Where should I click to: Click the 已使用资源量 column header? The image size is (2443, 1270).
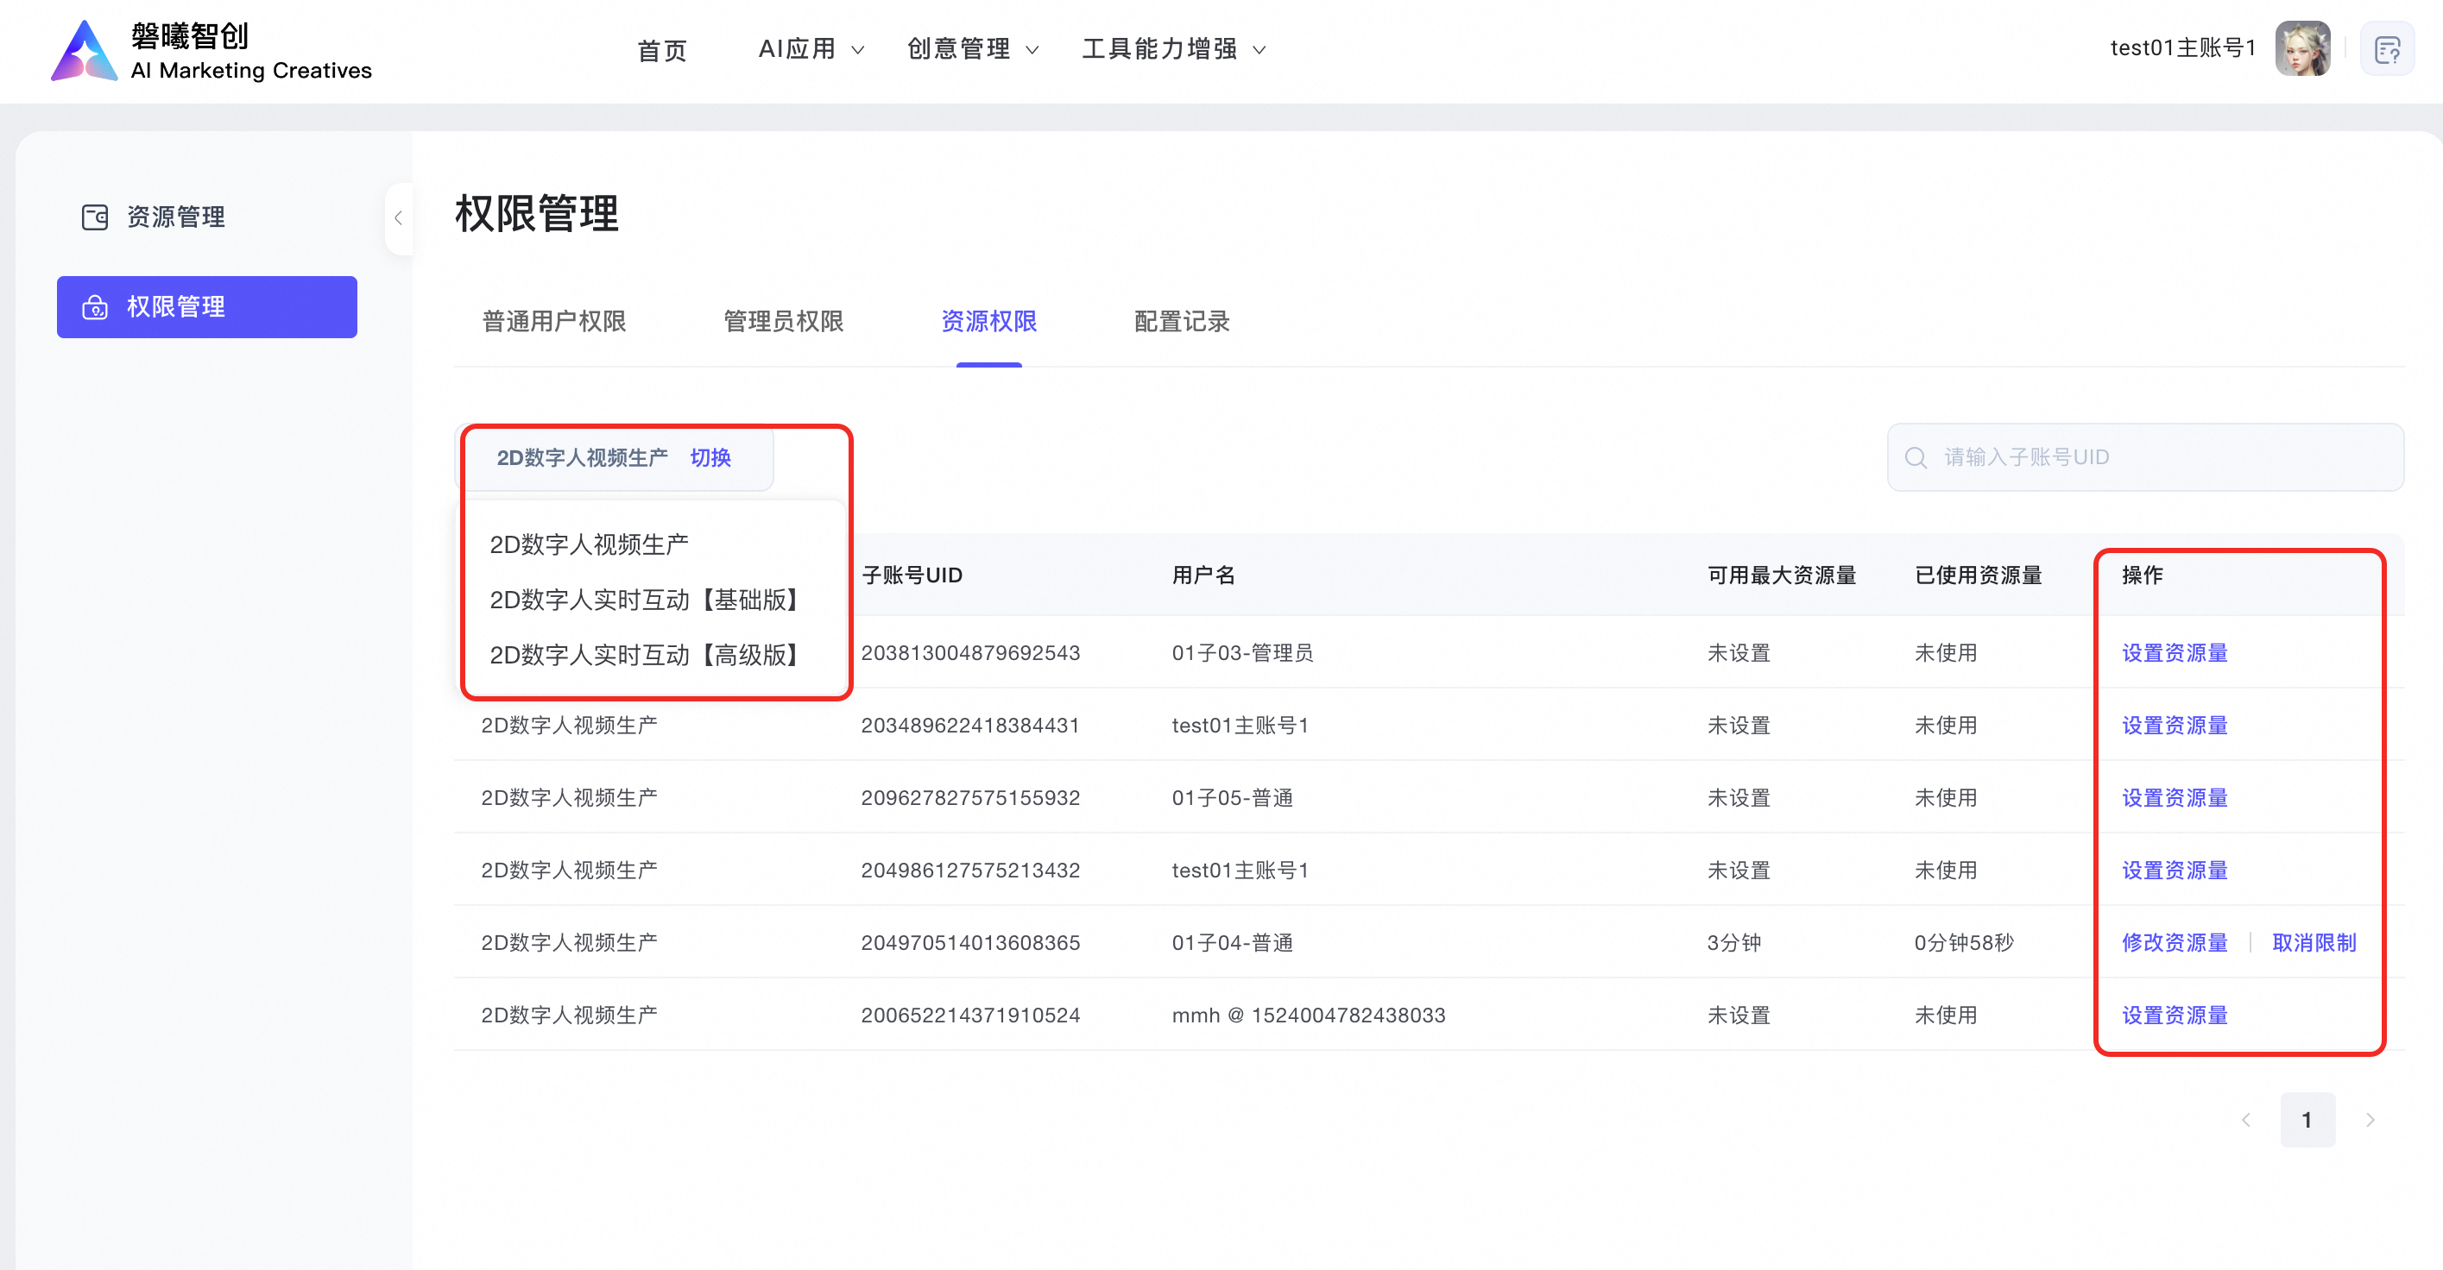[x=1979, y=575]
